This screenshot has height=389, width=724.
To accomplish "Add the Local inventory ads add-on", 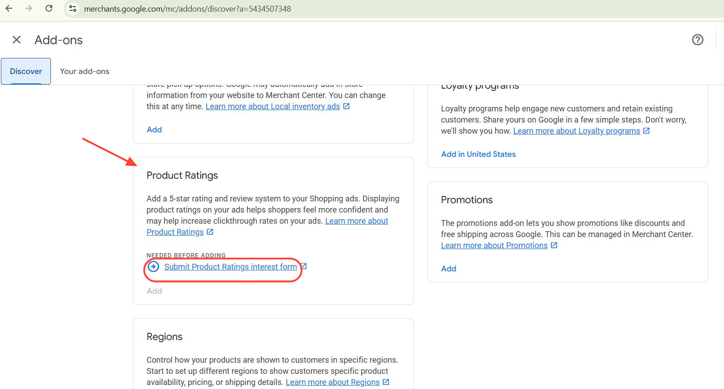I will point(154,130).
